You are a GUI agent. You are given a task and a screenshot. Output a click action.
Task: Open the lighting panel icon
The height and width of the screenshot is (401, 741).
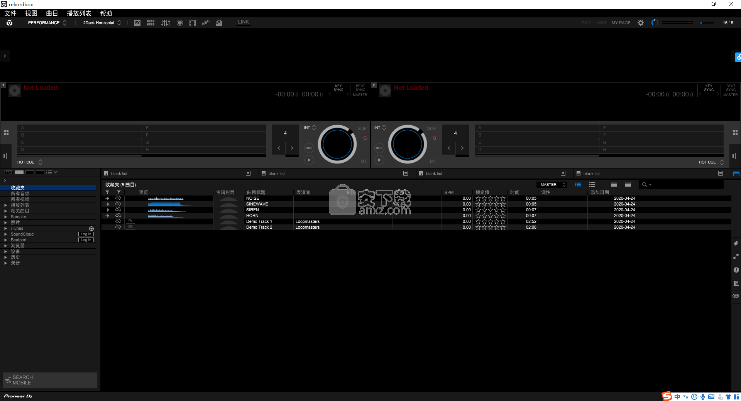click(219, 23)
